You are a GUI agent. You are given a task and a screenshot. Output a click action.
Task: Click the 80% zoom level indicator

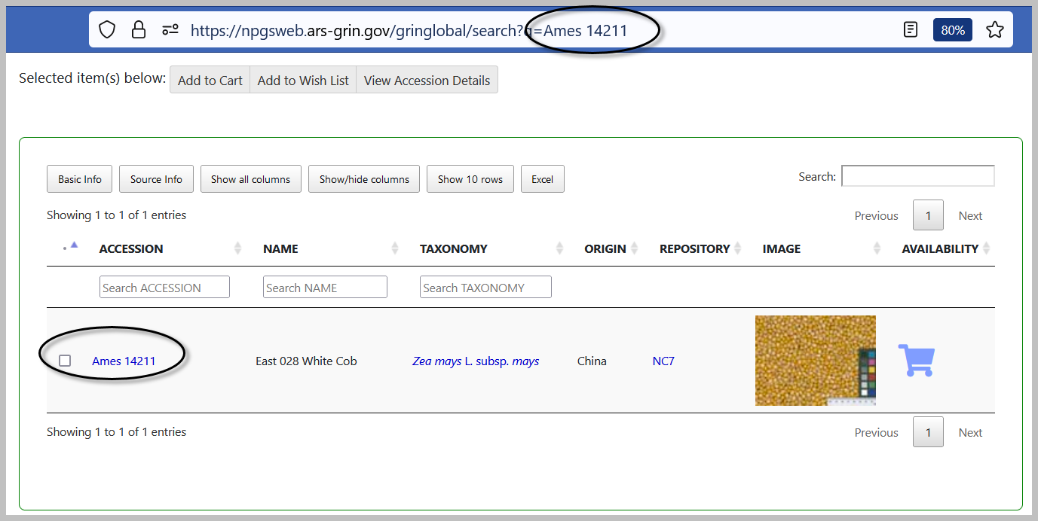tap(953, 30)
